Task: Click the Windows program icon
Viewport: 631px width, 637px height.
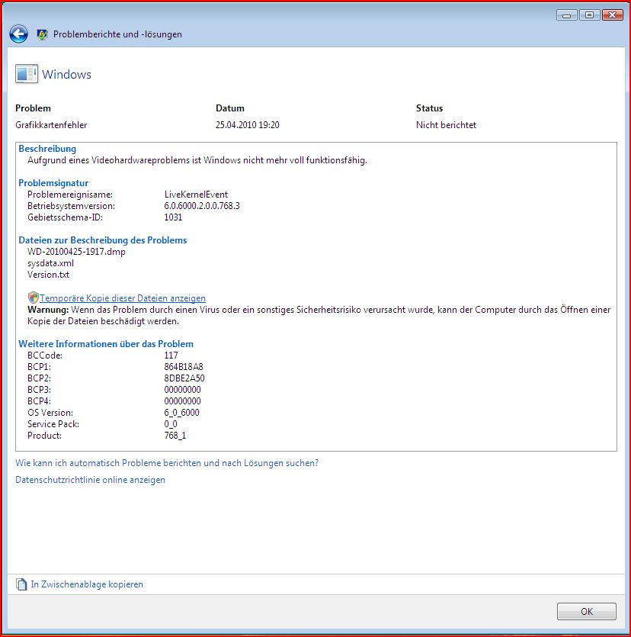Action: coord(27,74)
